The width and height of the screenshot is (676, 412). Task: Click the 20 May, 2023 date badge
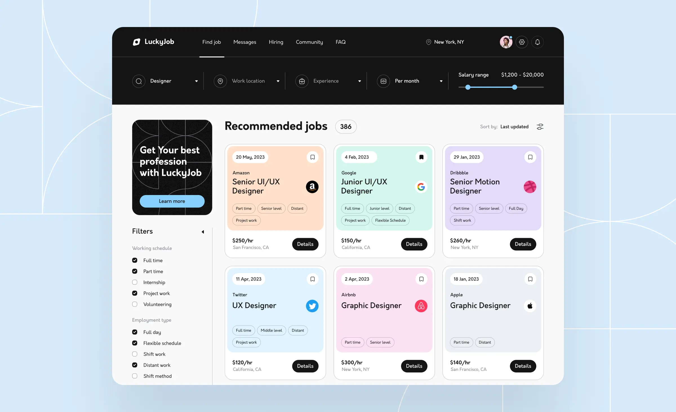250,157
